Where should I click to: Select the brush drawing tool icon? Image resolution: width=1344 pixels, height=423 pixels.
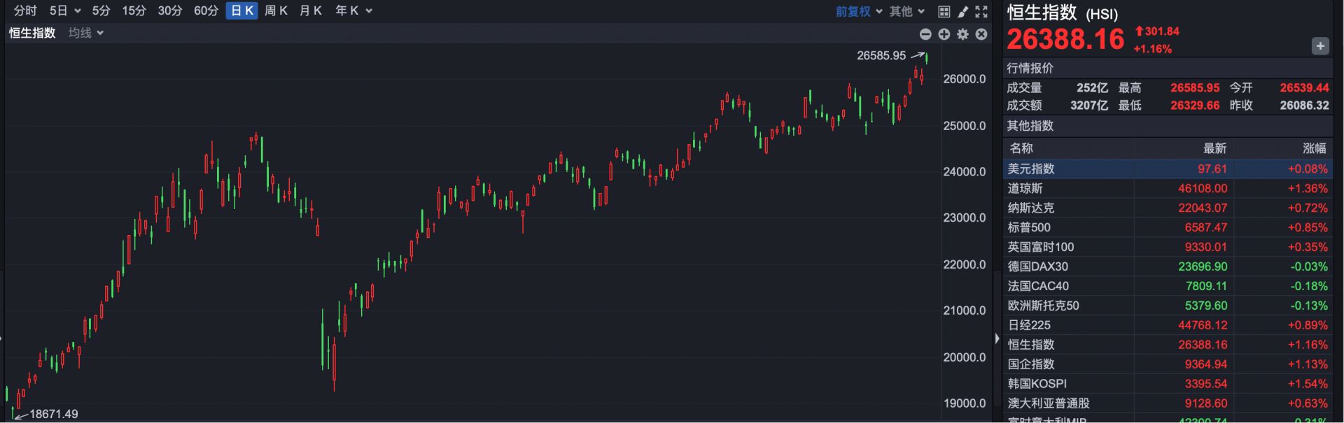coord(963,11)
